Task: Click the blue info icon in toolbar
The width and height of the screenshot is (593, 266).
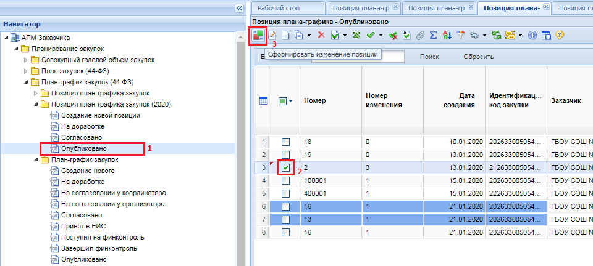Action: click(x=533, y=36)
